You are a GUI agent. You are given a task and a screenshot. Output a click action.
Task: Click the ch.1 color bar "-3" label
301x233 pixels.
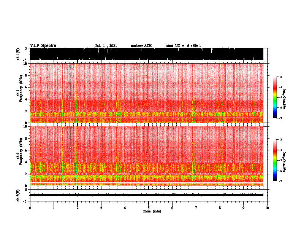point(280,77)
